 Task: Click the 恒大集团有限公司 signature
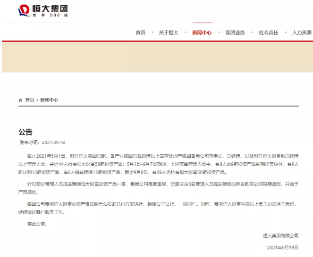pos(281,236)
